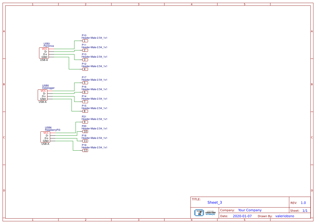Click header pin 1 of P10
Image resolution: width=316 pixels, height=224 pixels.
click(85, 41)
